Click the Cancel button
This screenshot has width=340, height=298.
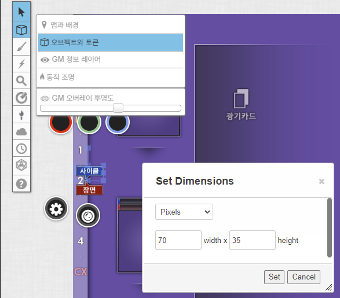pos(304,277)
